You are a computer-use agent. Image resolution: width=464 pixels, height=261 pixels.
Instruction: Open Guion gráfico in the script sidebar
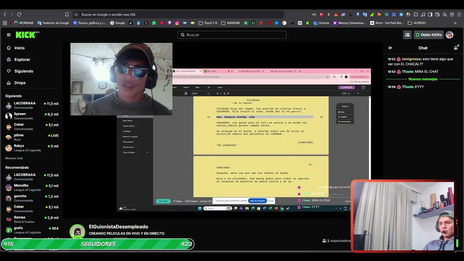[x=129, y=126]
